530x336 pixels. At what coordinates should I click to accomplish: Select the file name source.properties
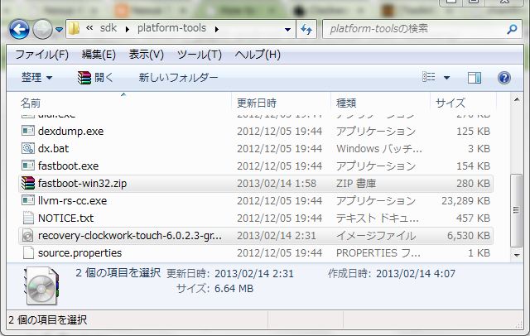point(79,253)
